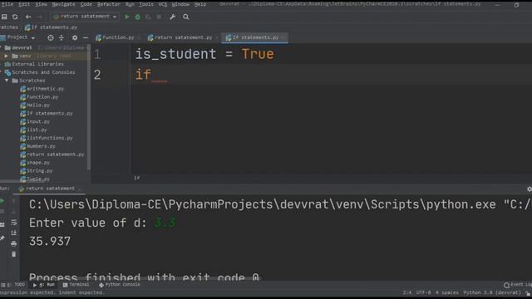Open arithmetic.py in the project tree
Image resolution: width=532 pixels, height=299 pixels.
click(45, 89)
